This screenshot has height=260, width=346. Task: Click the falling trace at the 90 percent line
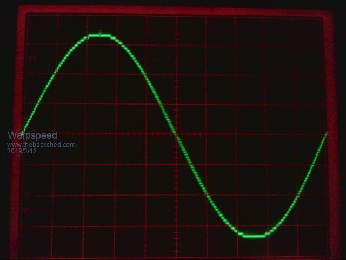(144, 74)
